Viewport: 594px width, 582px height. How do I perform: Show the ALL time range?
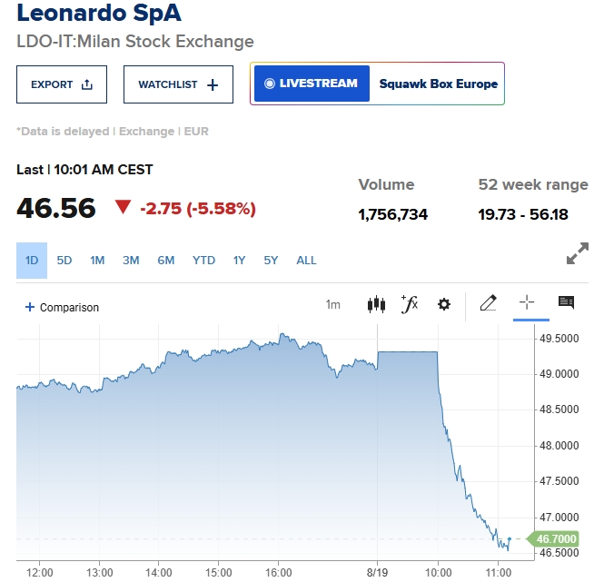point(306,261)
